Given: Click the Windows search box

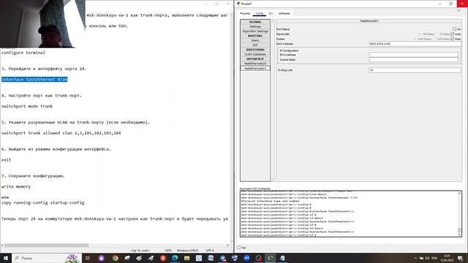Looking at the screenshot, I should coord(46,258).
